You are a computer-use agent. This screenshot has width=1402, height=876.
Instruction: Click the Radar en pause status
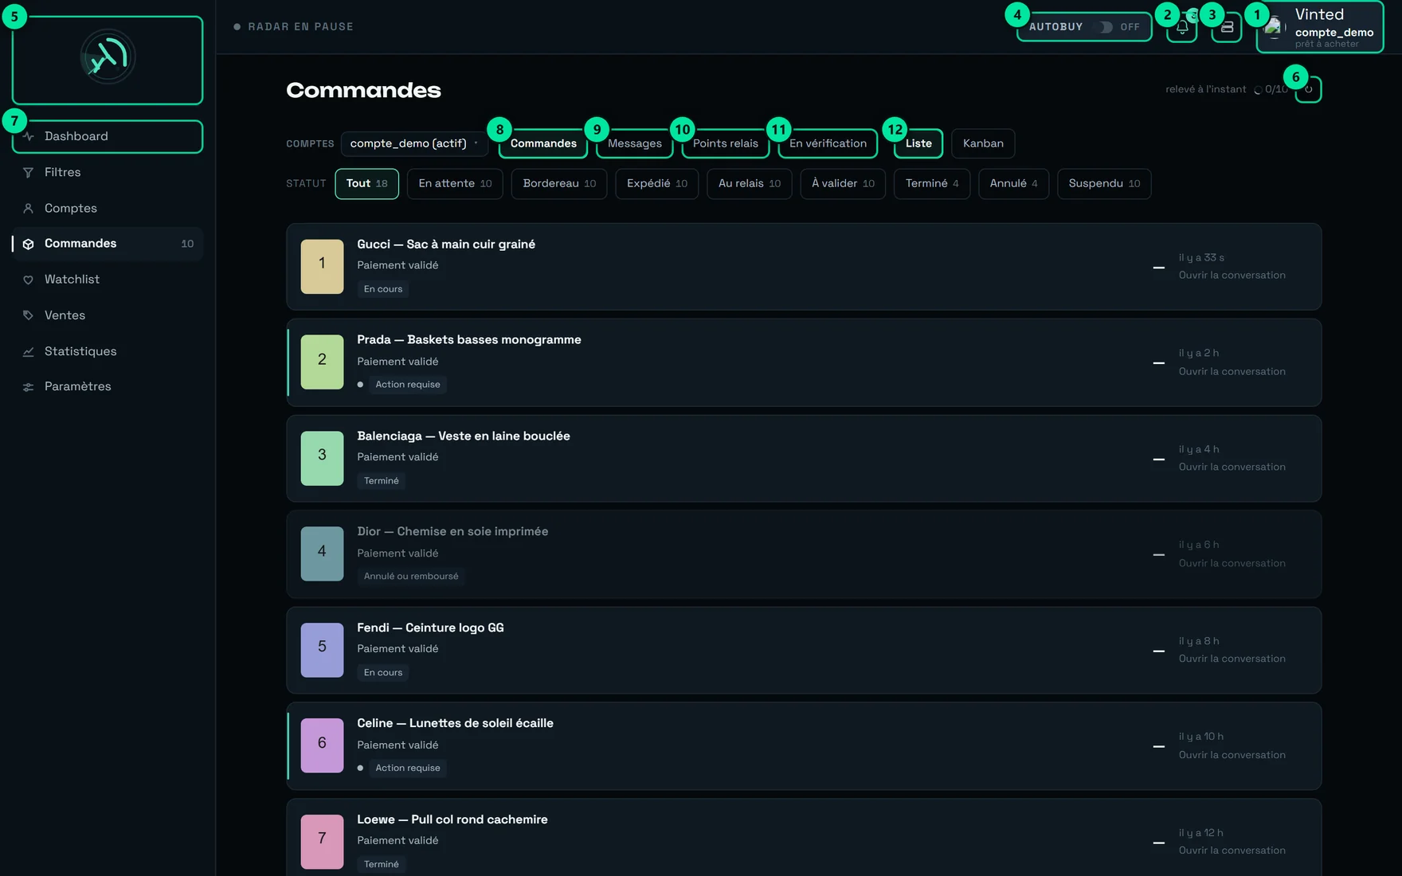293,27
